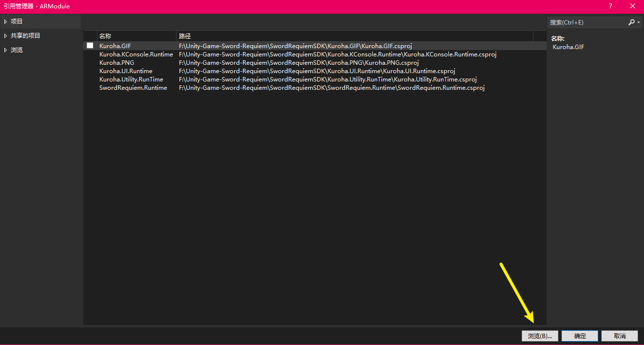Click the magnifier search icon
The width and height of the screenshot is (644, 345).
click(x=631, y=23)
